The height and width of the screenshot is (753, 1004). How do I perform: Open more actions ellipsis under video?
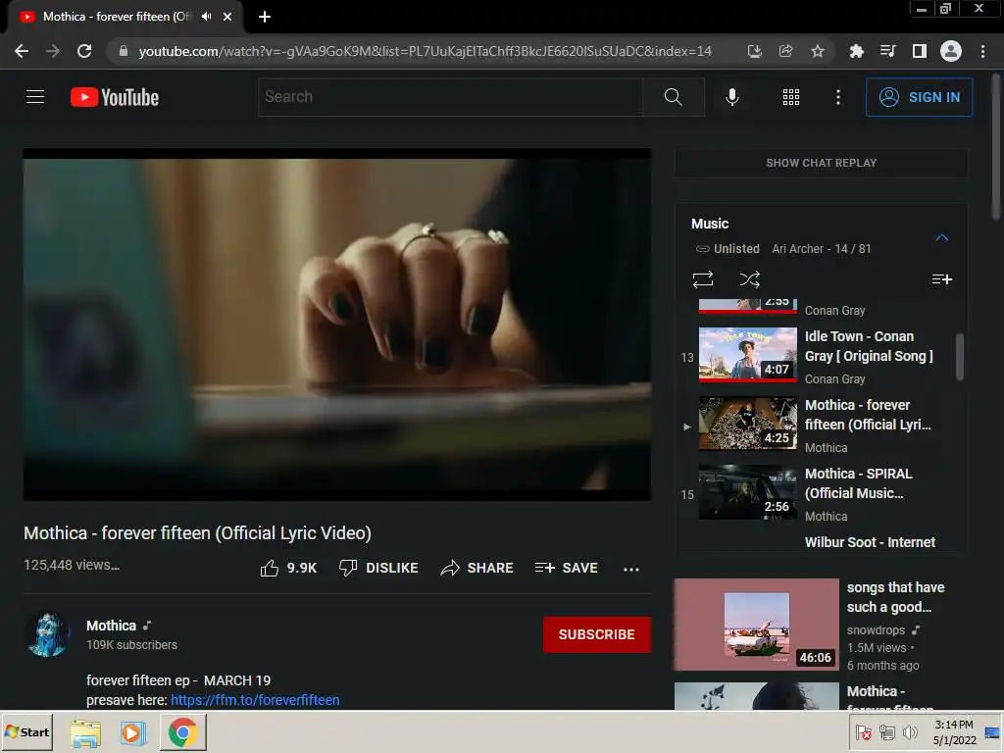click(631, 569)
